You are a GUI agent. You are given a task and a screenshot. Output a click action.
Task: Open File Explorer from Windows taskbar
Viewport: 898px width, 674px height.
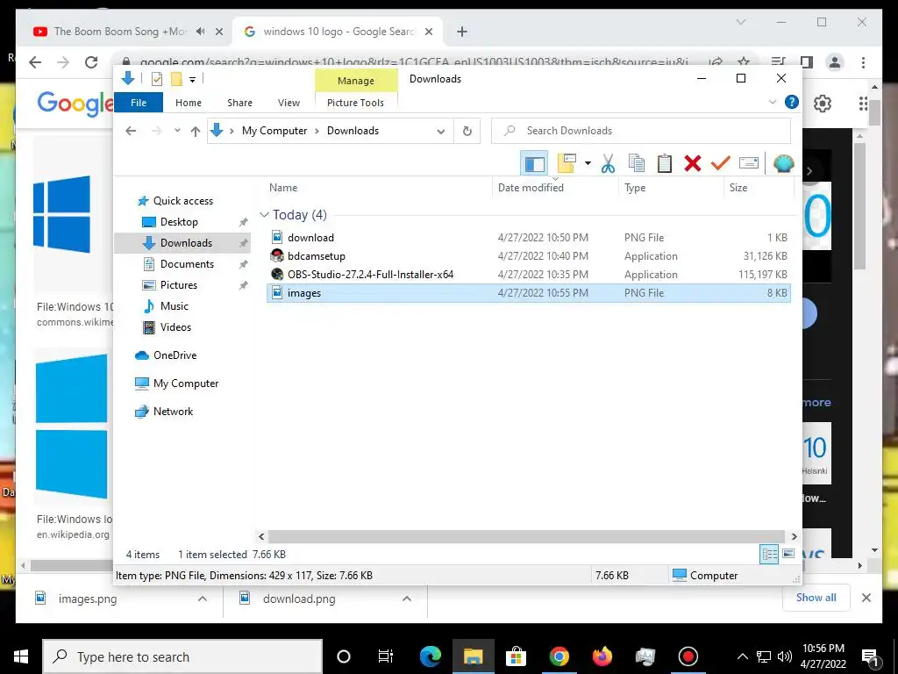point(473,656)
